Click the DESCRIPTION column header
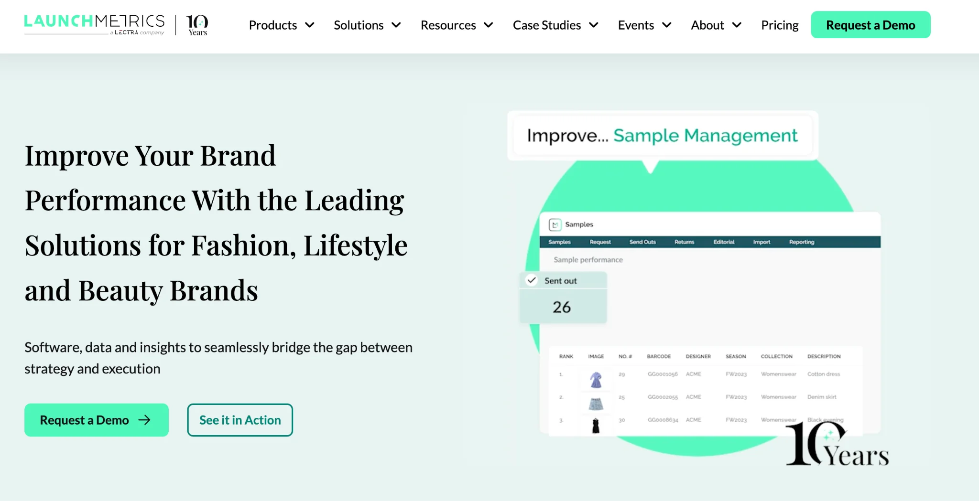Image resolution: width=979 pixels, height=501 pixels. [824, 356]
